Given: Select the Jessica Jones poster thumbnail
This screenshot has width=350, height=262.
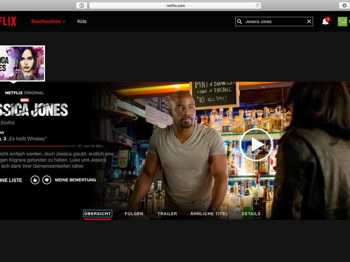Looking at the screenshot, I should coord(22,63).
